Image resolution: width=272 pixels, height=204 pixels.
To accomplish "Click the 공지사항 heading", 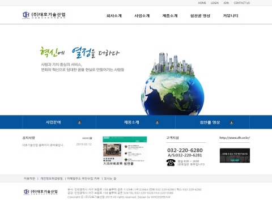I will (x=28, y=138).
